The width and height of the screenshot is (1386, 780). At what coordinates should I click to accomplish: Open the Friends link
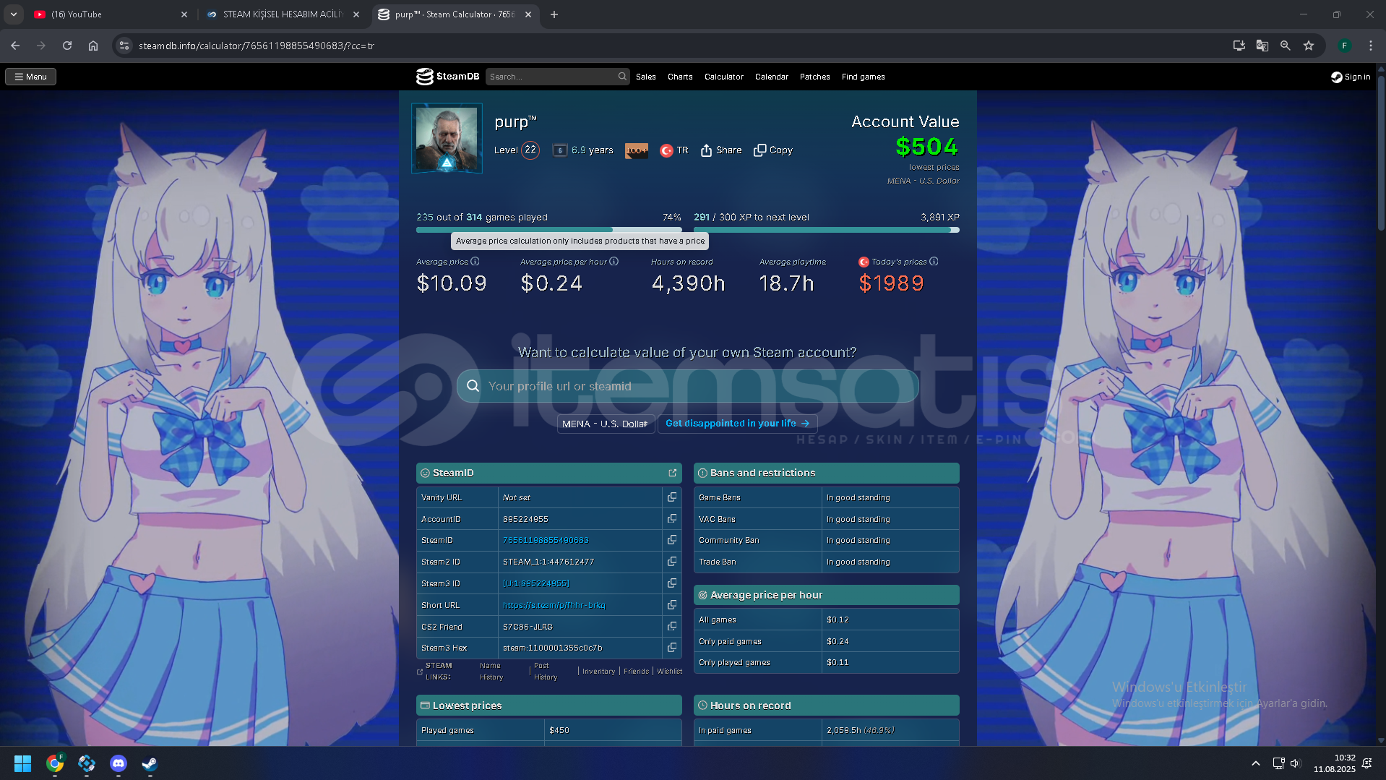(637, 672)
